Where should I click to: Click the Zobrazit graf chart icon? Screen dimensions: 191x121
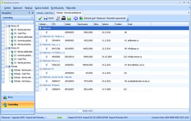point(81,18)
